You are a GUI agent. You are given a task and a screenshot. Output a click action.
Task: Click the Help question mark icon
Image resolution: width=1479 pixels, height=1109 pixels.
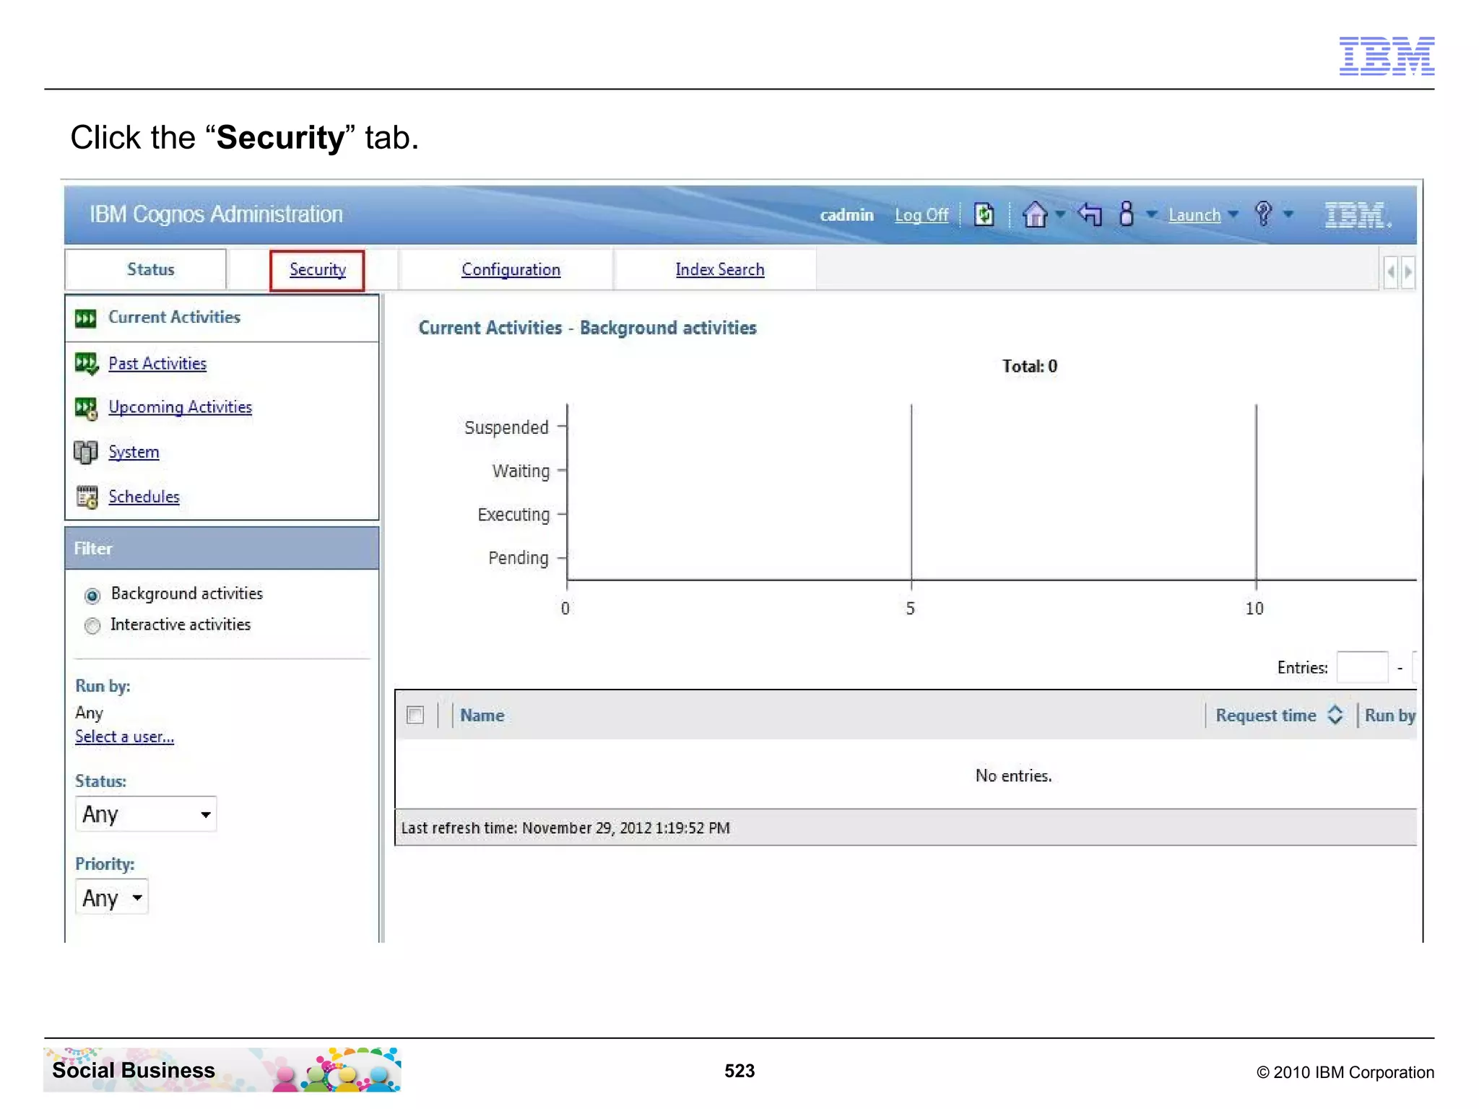(x=1263, y=214)
